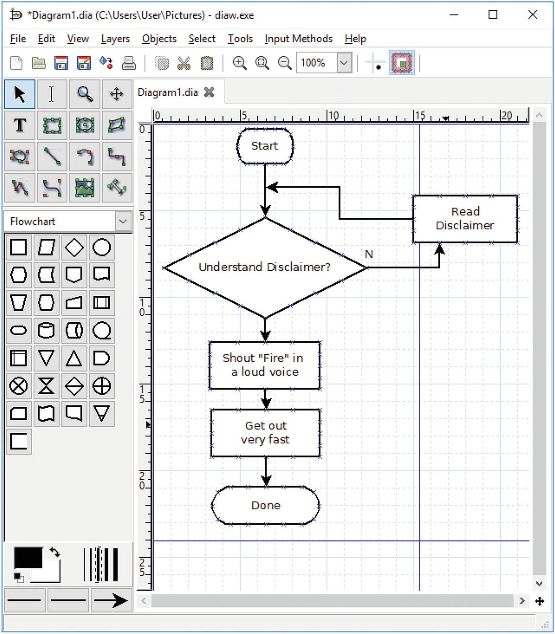This screenshot has height=634, width=555.
Task: Click the Zoom Out magnifier icon
Action: pyautogui.click(x=285, y=63)
